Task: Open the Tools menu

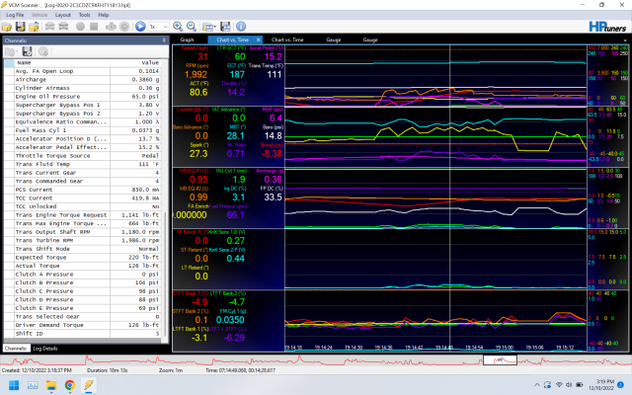Action: (x=85, y=16)
